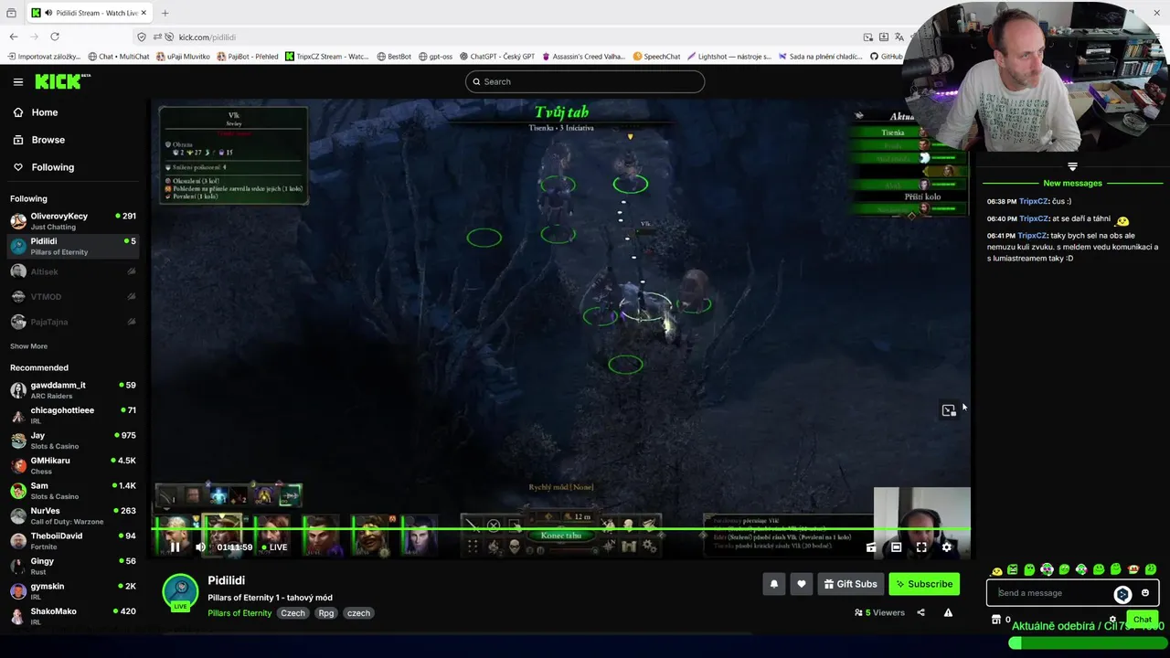This screenshot has height=658, width=1170.
Task: Expand following list with Show More
Action: (28, 346)
